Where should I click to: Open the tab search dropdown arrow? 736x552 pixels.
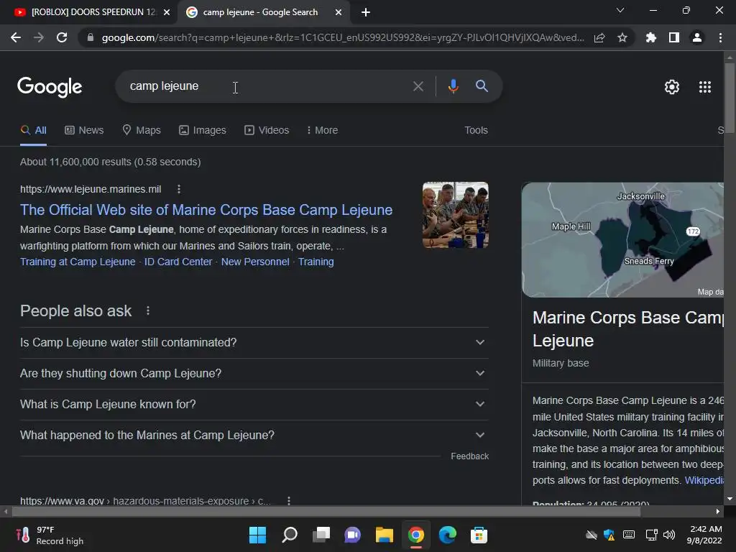(x=620, y=10)
